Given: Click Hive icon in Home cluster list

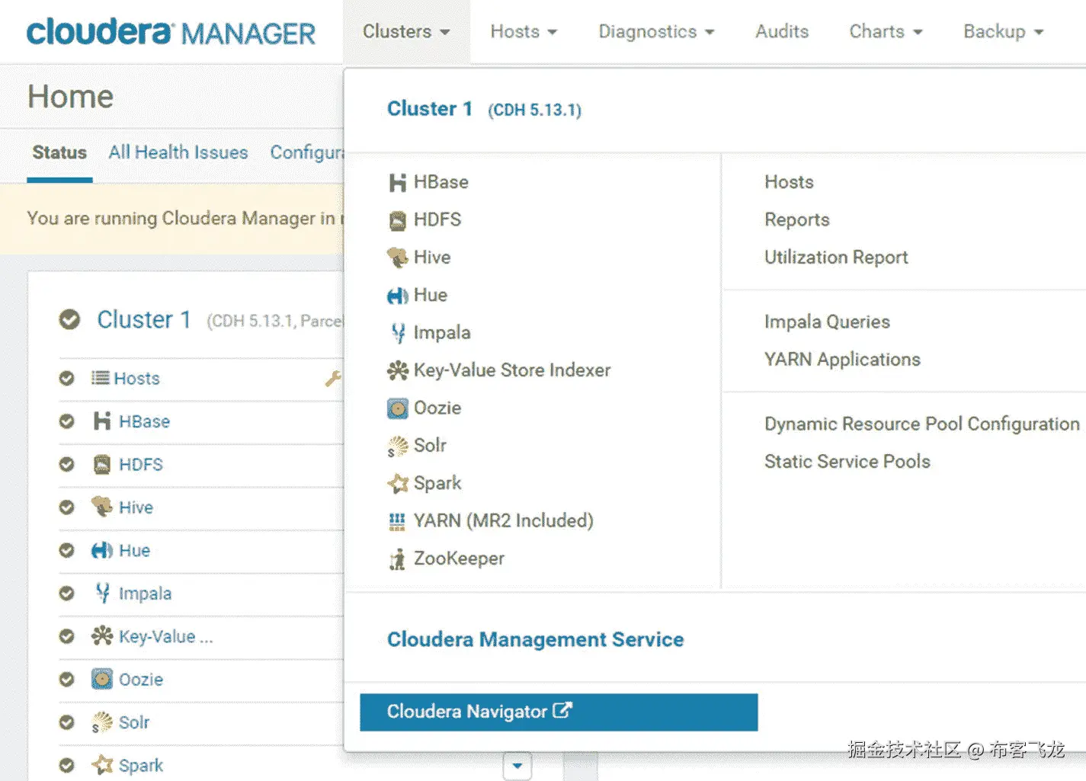Looking at the screenshot, I should (101, 507).
